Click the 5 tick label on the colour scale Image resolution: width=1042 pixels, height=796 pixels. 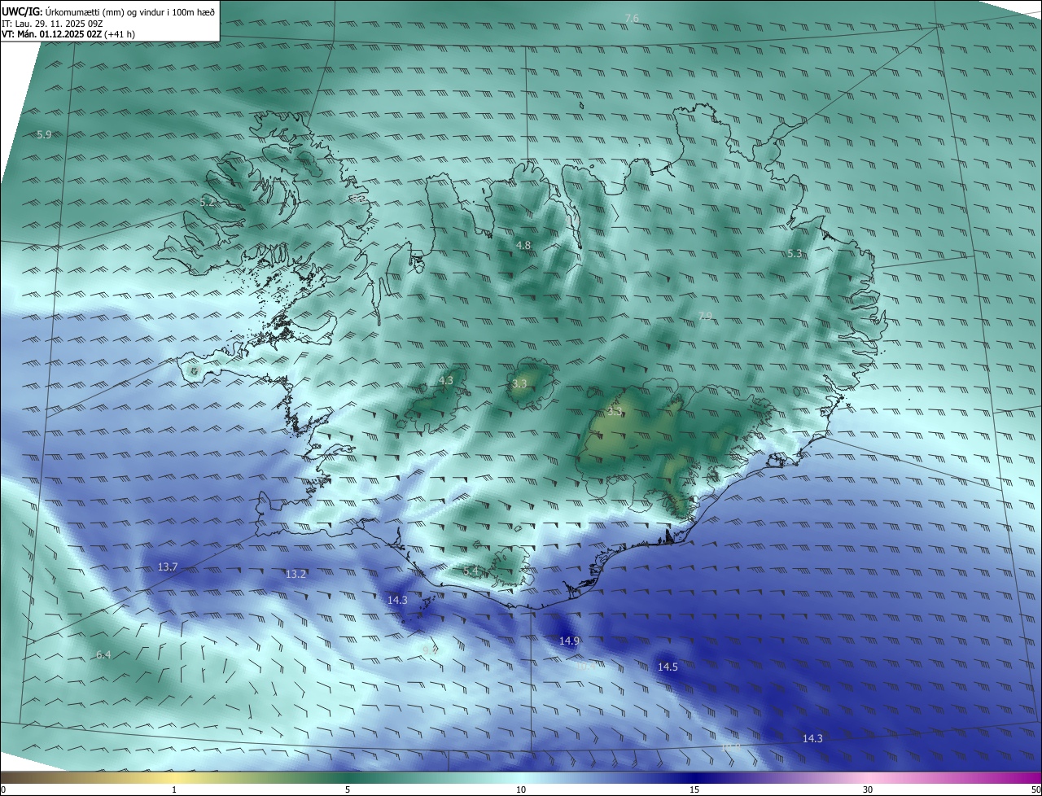348,789
